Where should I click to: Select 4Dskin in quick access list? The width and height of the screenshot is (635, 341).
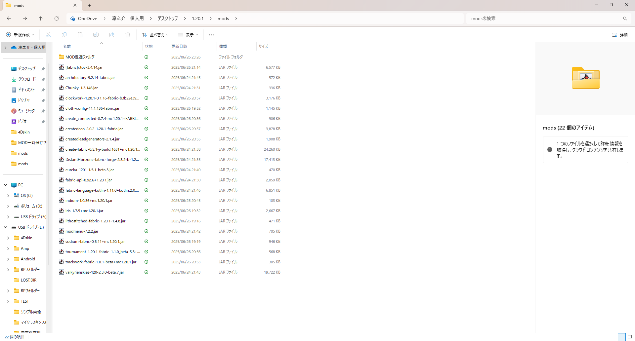(24, 132)
